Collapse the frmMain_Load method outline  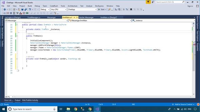(17, 59)
